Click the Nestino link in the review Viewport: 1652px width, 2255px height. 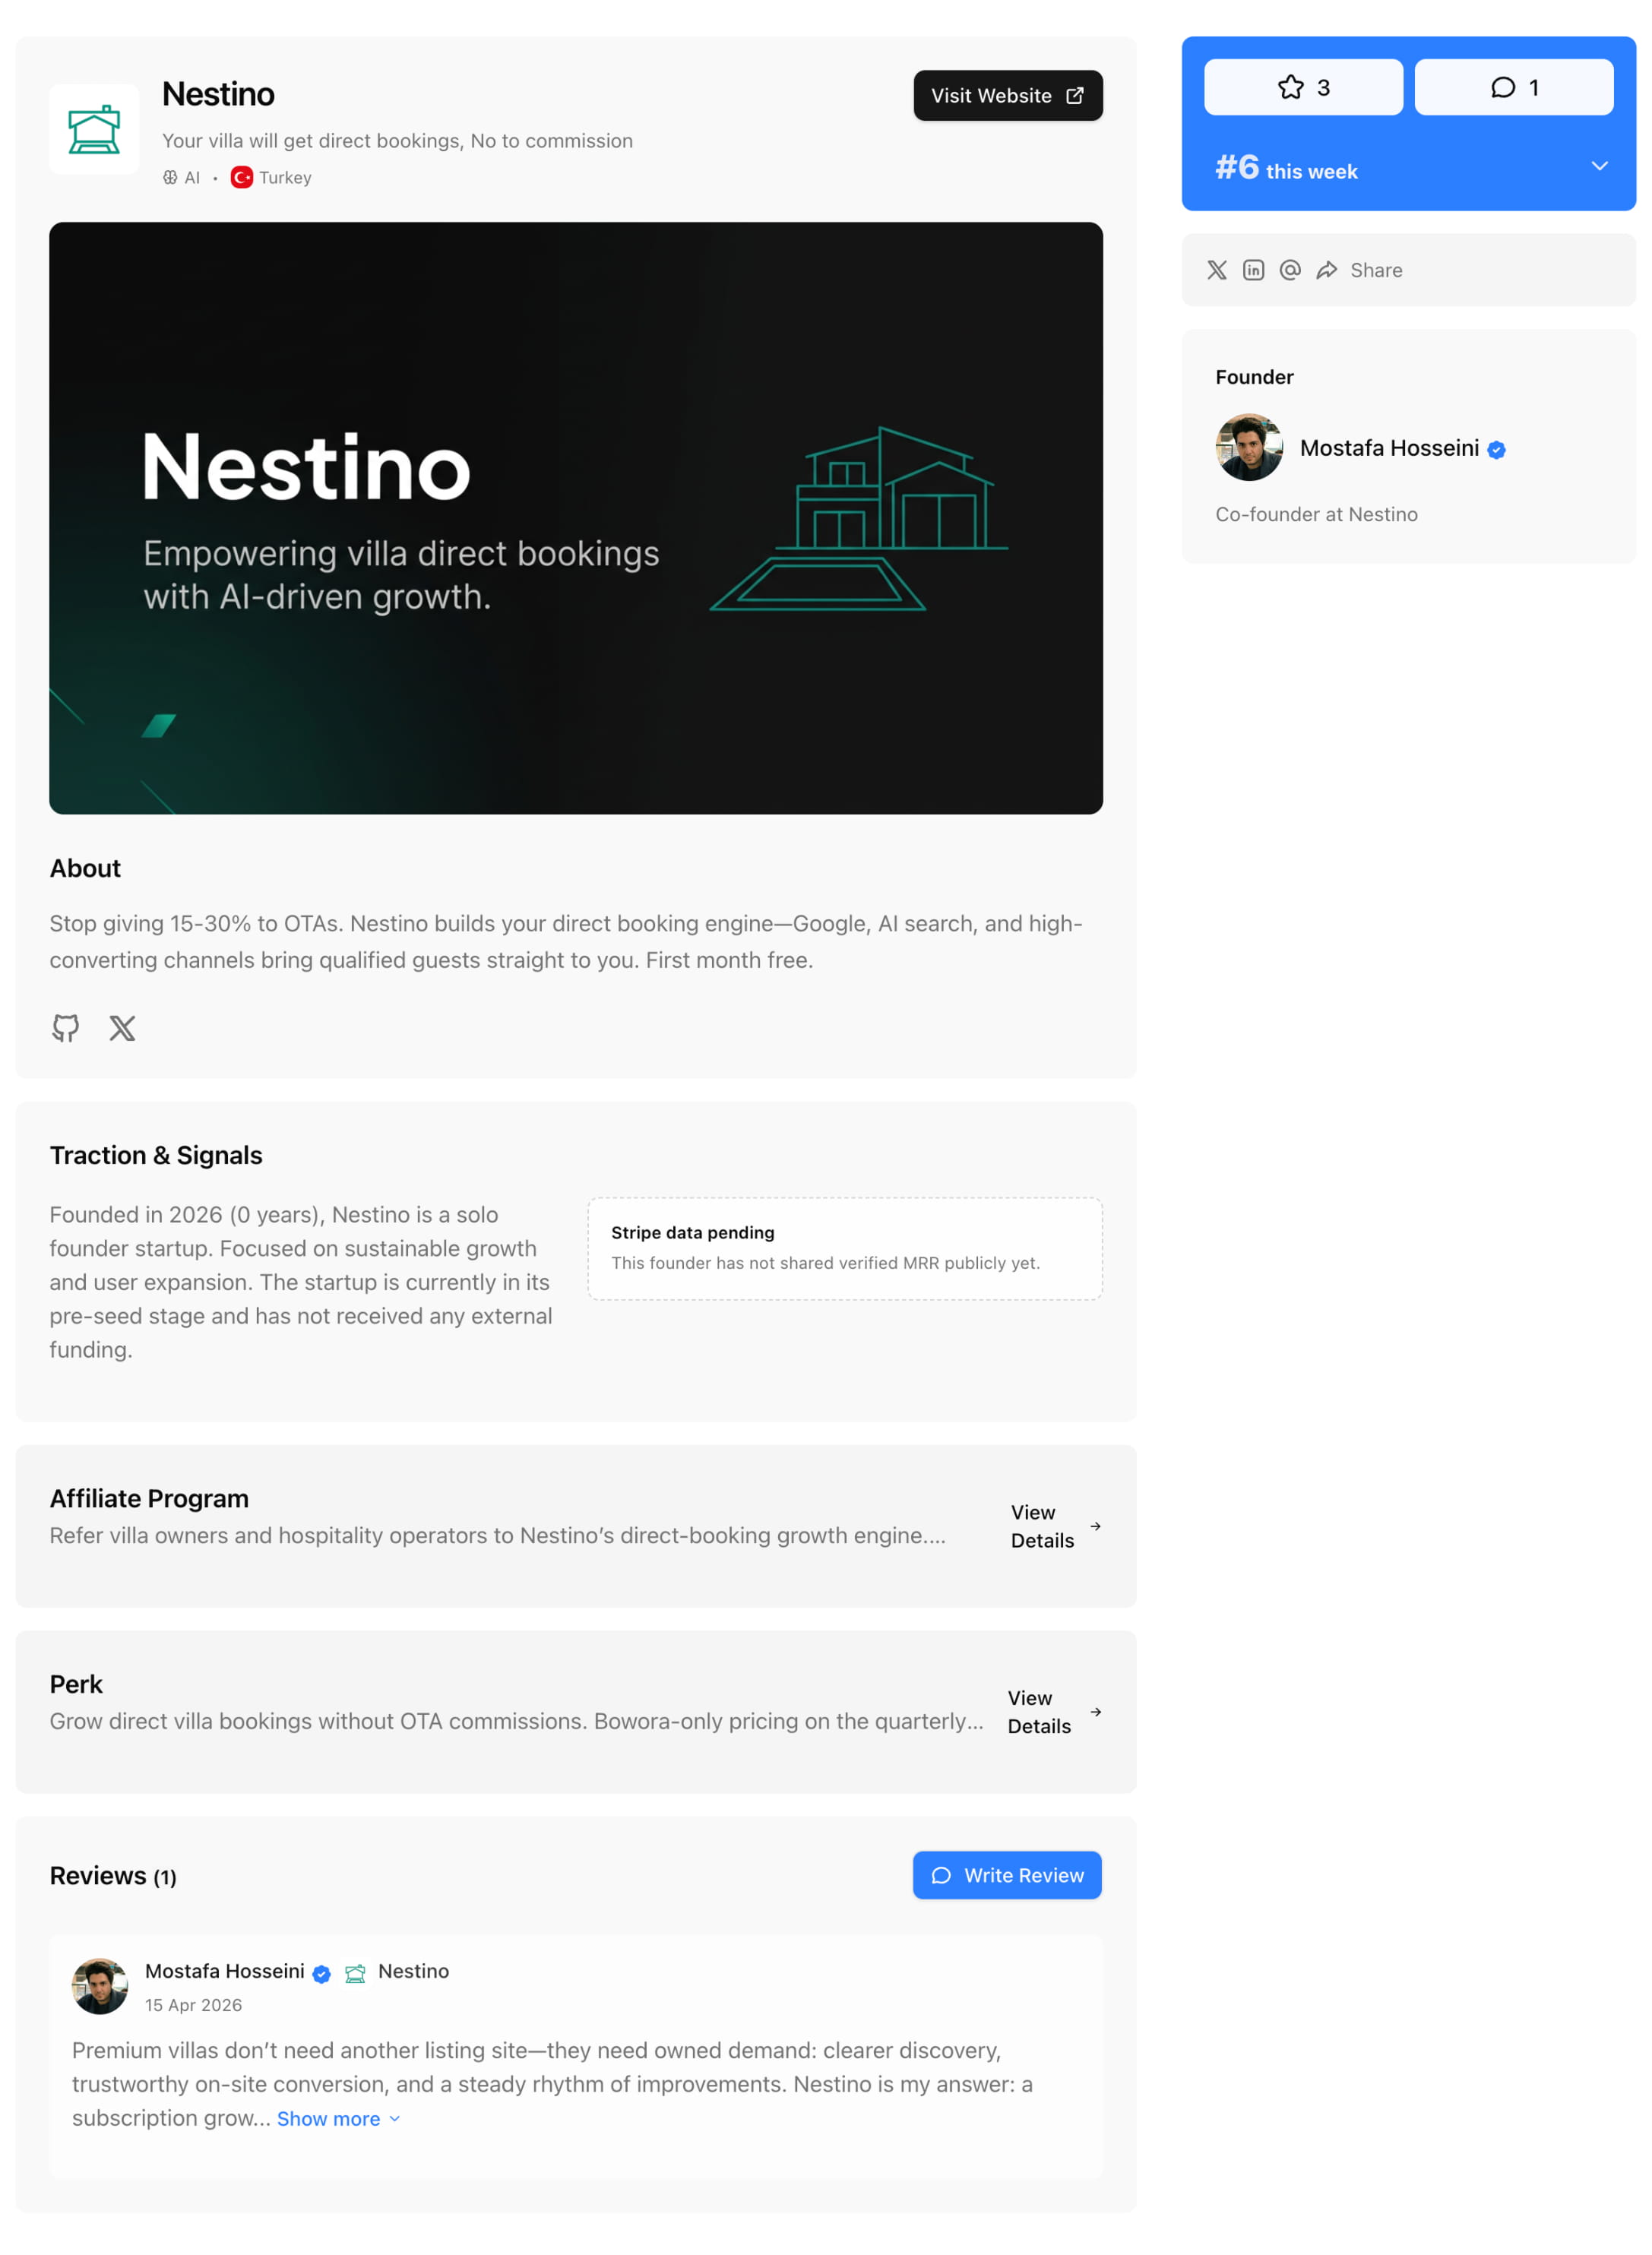click(413, 1970)
